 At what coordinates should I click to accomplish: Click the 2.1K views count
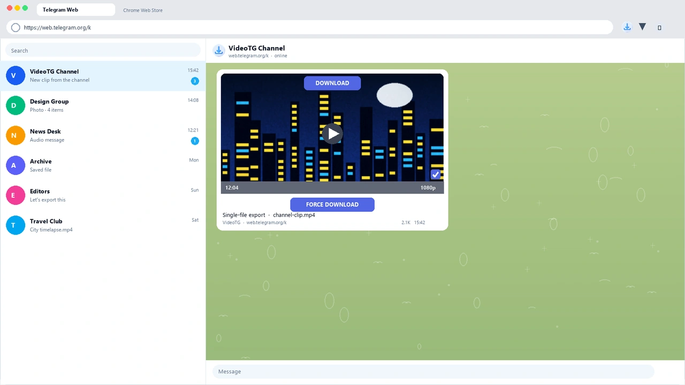(406, 222)
